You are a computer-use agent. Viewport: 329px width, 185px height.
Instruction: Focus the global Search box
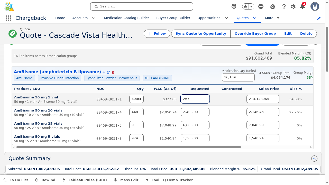(x=142, y=6)
